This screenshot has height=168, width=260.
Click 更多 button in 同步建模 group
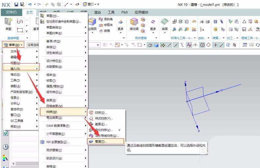coord(153,26)
